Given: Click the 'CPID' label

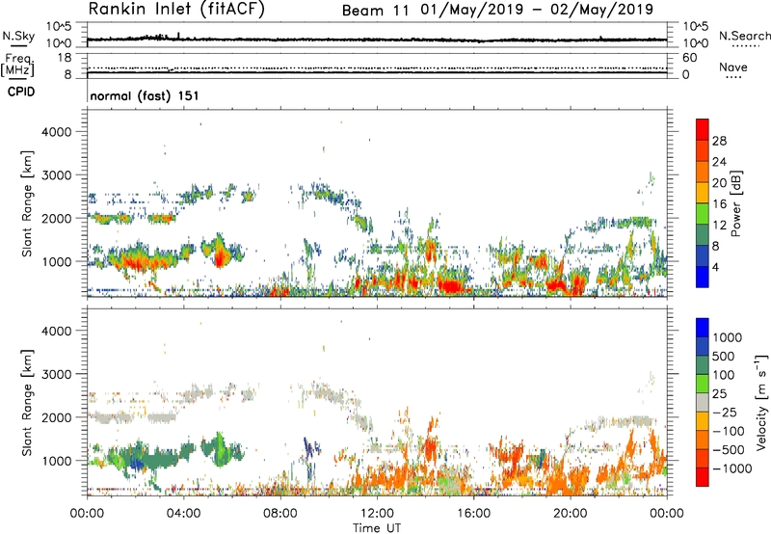Looking at the screenshot, I should coord(21,92).
